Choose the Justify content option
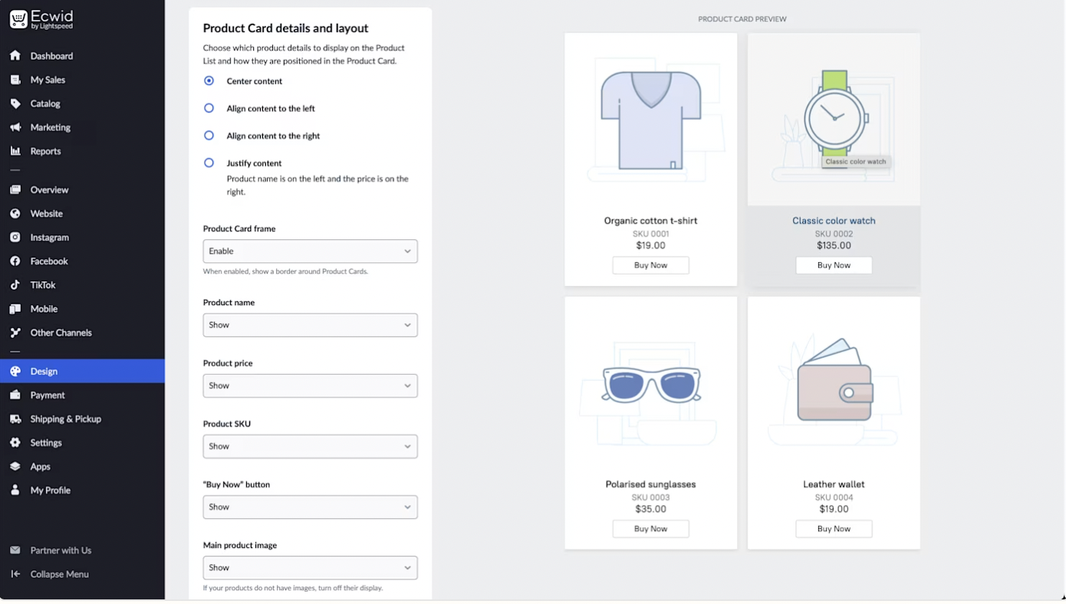Screen dimensions: 1066x604 [209, 163]
